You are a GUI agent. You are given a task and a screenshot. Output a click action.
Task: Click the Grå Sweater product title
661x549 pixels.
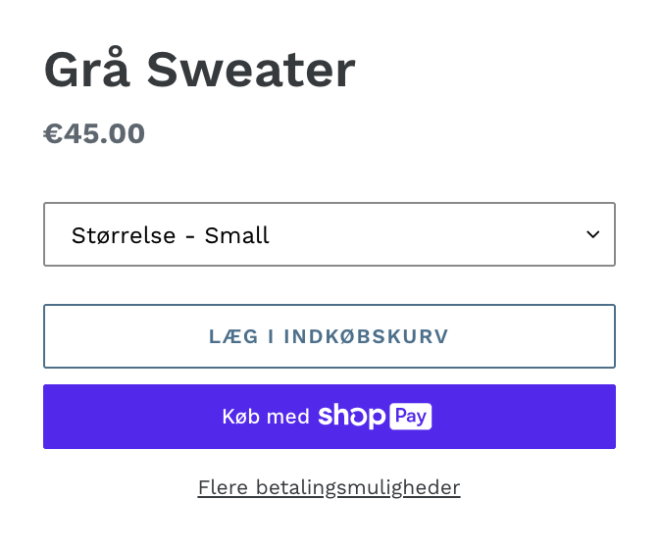click(199, 70)
